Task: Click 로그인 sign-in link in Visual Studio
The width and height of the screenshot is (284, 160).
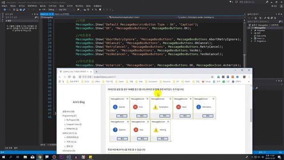Action: (274, 6)
